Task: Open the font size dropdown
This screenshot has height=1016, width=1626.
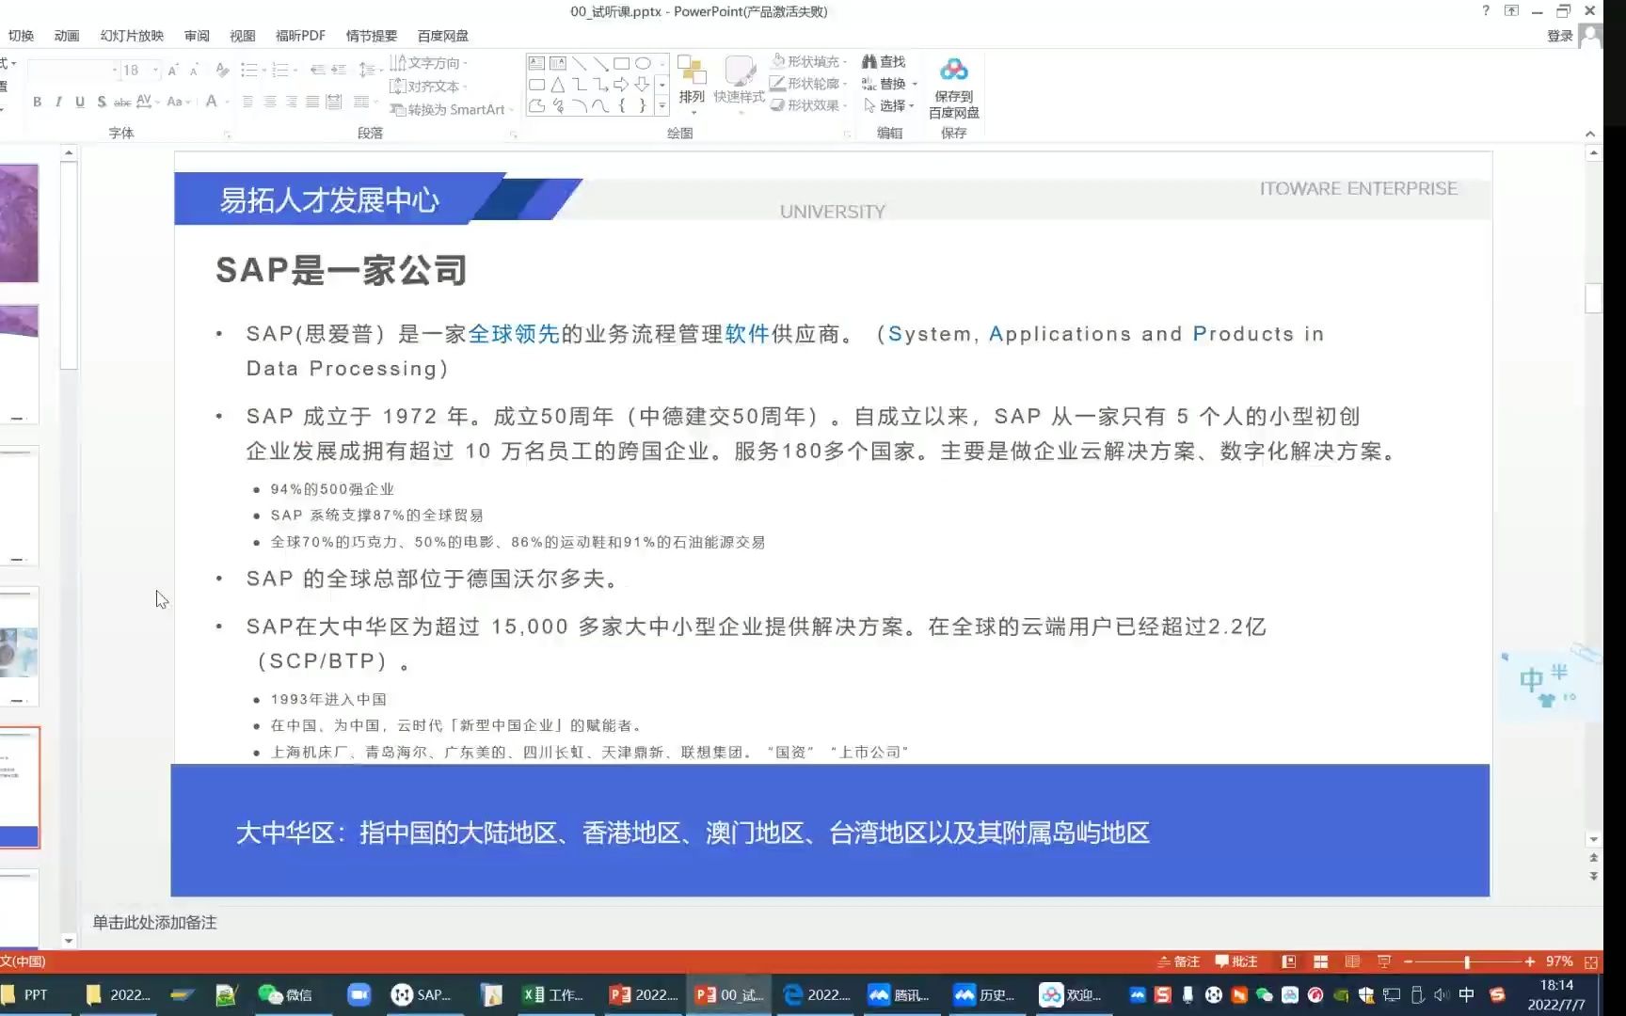Action: click(x=153, y=70)
